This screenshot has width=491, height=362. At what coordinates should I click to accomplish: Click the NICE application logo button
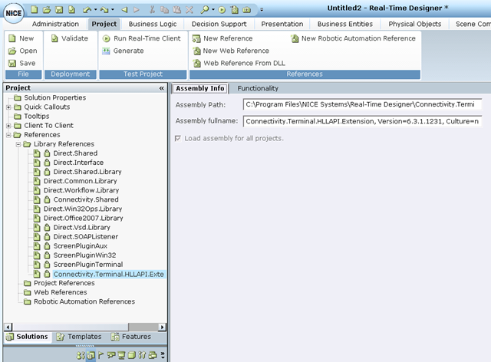(x=14, y=15)
